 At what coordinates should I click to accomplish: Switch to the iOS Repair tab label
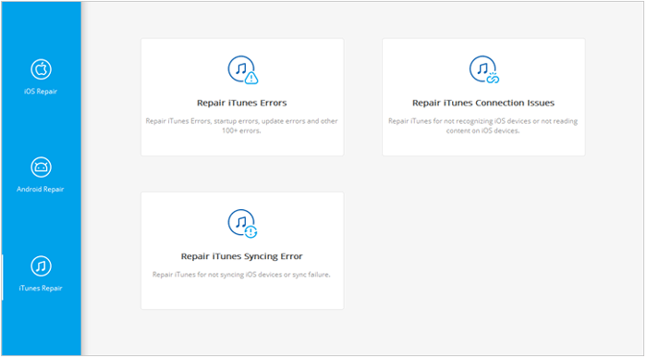[x=41, y=92]
